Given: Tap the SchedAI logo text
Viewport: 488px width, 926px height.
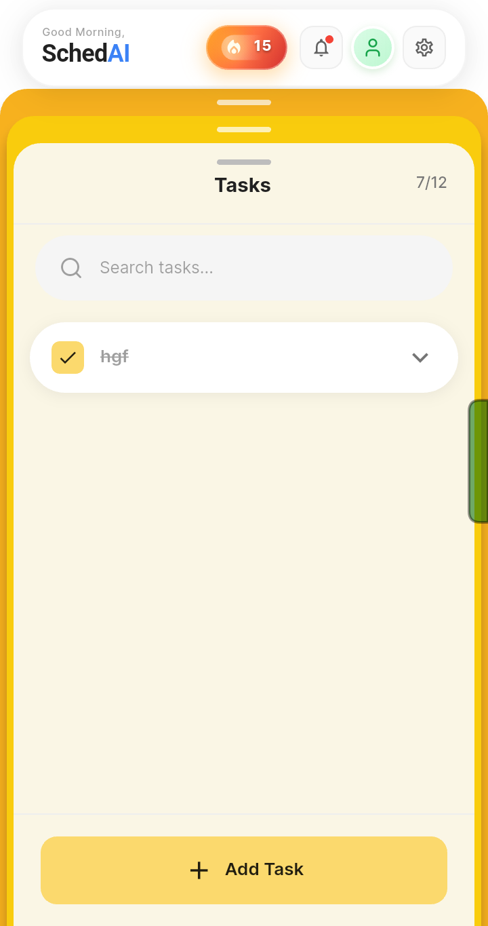Looking at the screenshot, I should (86, 53).
